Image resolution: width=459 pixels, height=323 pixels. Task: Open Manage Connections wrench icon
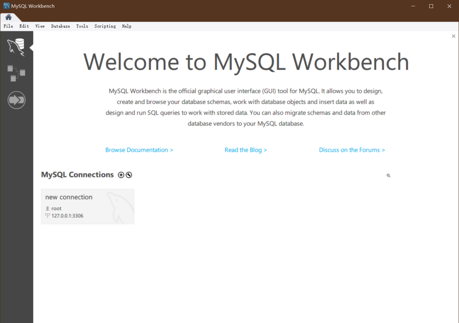(129, 175)
